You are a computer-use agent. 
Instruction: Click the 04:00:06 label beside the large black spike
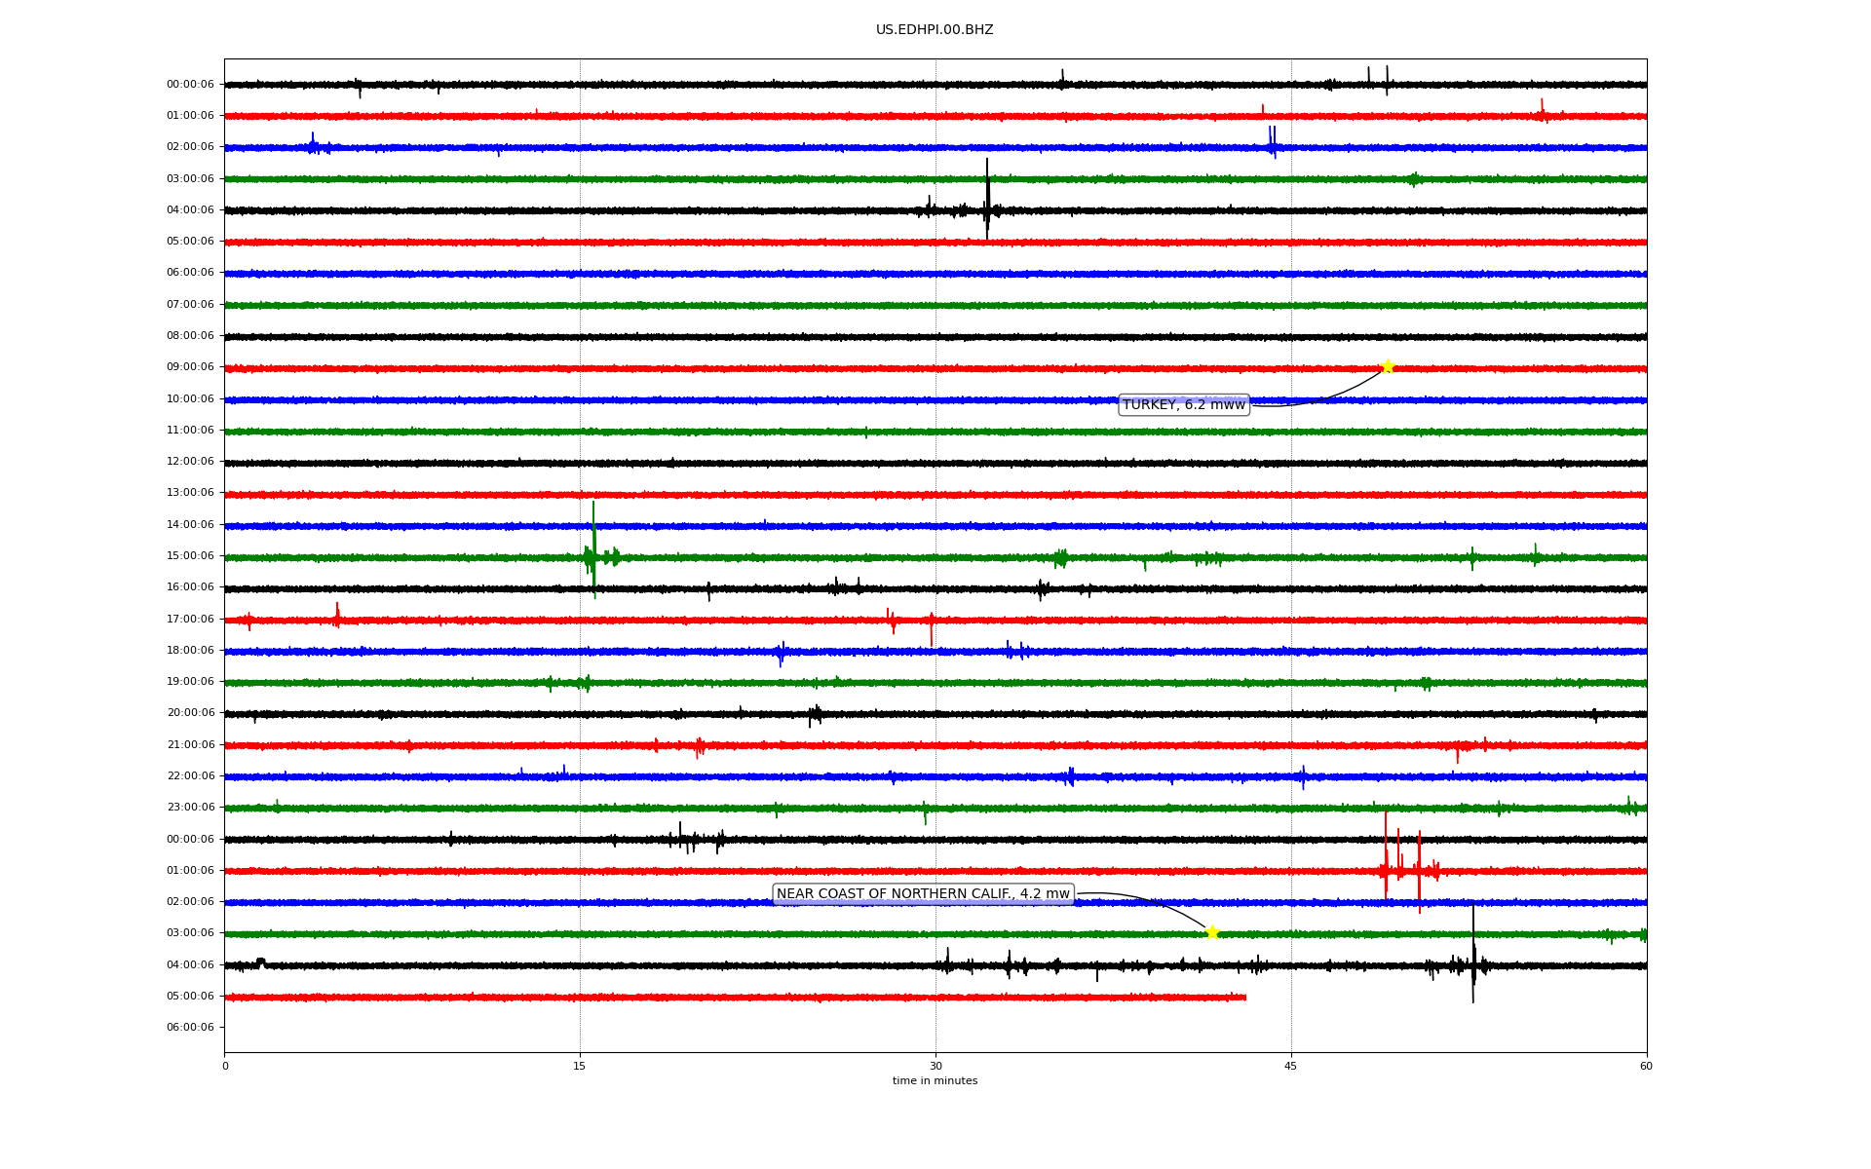(x=190, y=210)
